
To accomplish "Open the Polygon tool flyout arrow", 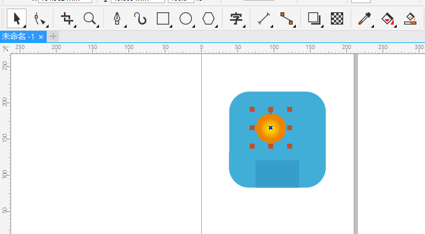I will (216, 26).
